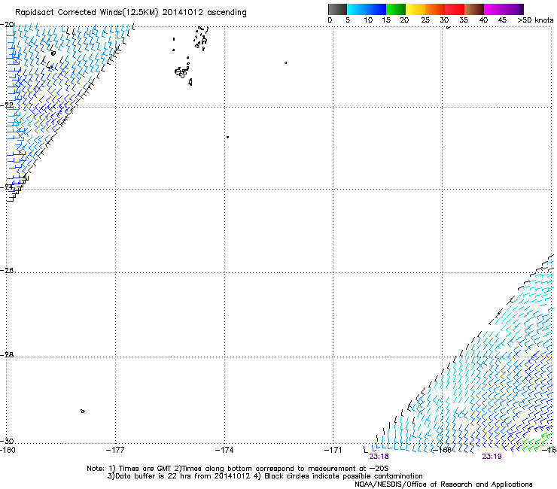Click the '-171' longitude axis label

(333, 451)
